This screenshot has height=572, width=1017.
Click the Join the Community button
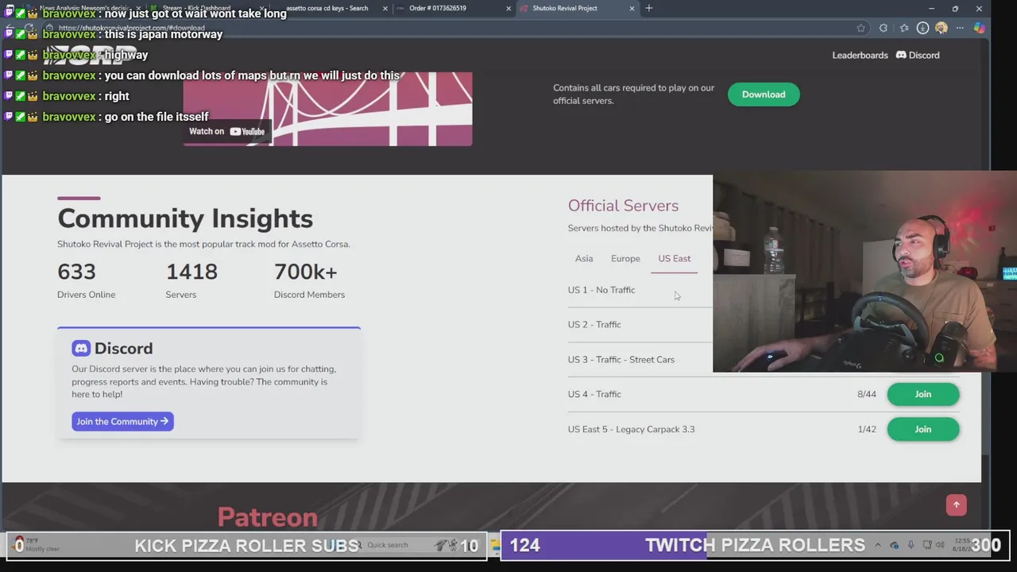pos(122,421)
